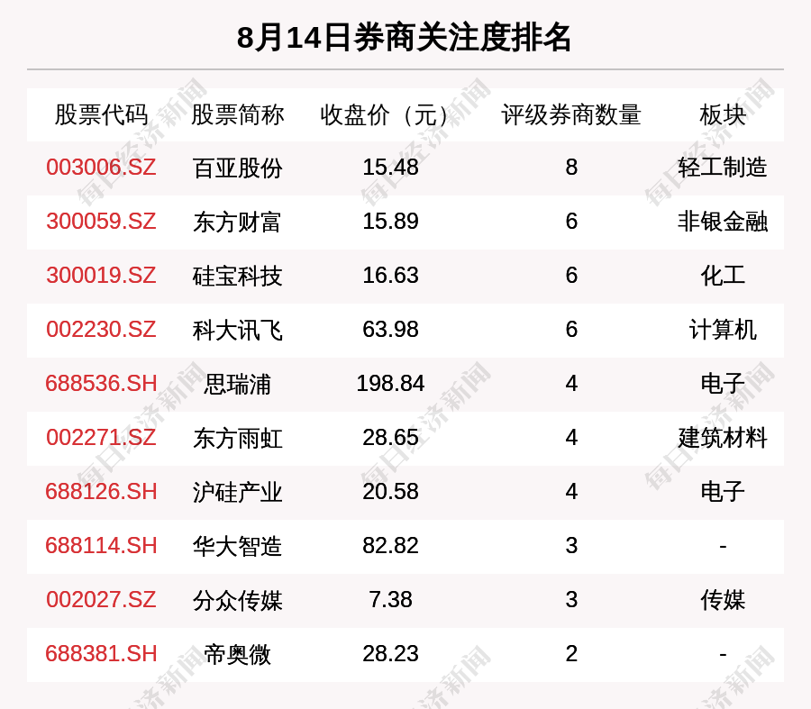Select sector 轻工制造

click(x=723, y=168)
